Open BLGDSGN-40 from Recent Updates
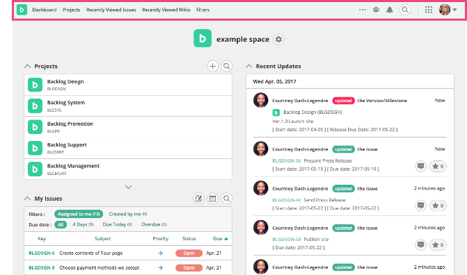Image resolution: width=467 pixels, height=275 pixels. (x=287, y=200)
